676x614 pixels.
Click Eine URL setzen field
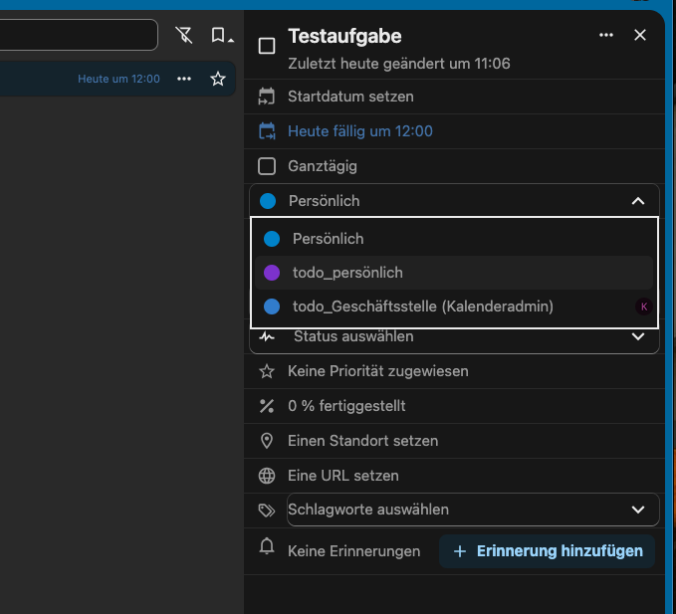(342, 476)
